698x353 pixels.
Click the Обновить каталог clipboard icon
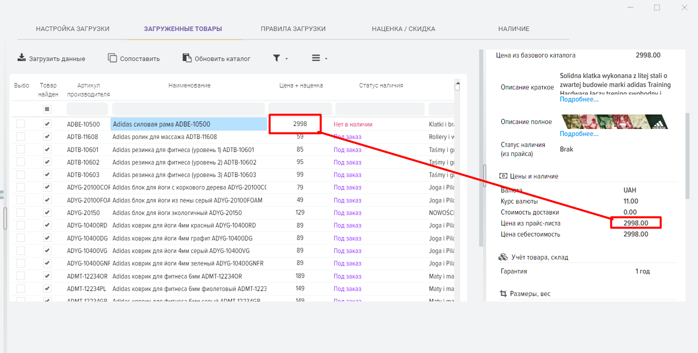187,57
